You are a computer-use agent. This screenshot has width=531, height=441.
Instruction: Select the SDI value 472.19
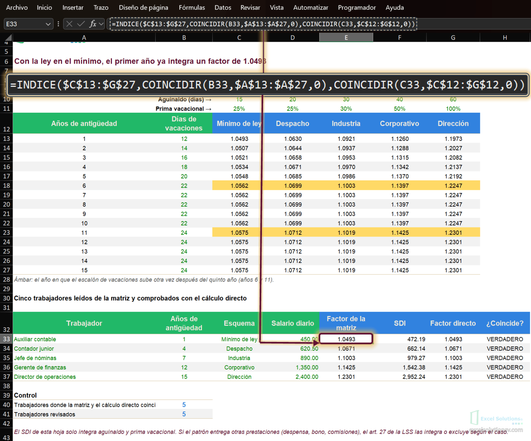(x=400, y=339)
